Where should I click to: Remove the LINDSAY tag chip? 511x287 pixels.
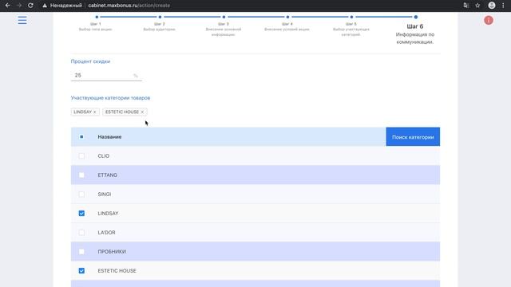[x=95, y=112]
